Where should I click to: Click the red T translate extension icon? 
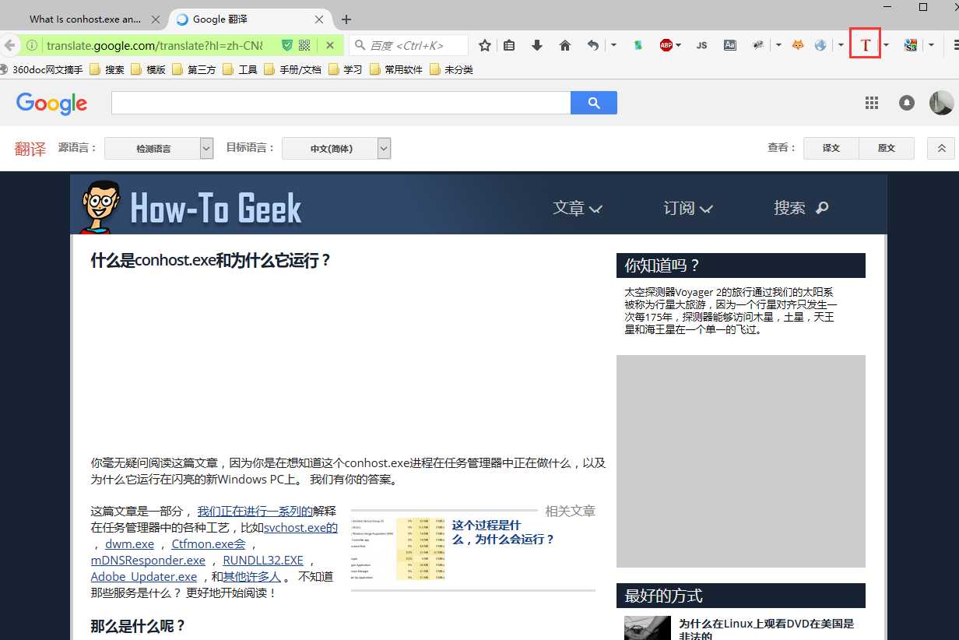(x=865, y=45)
